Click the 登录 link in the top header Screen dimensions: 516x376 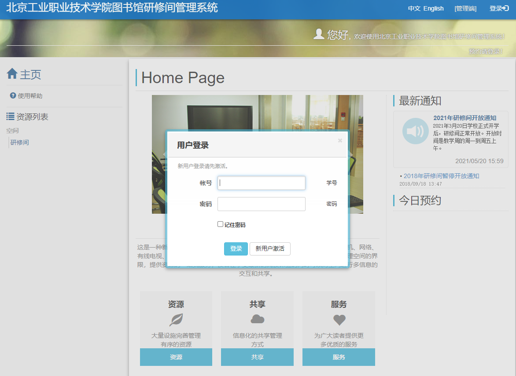[499, 8]
